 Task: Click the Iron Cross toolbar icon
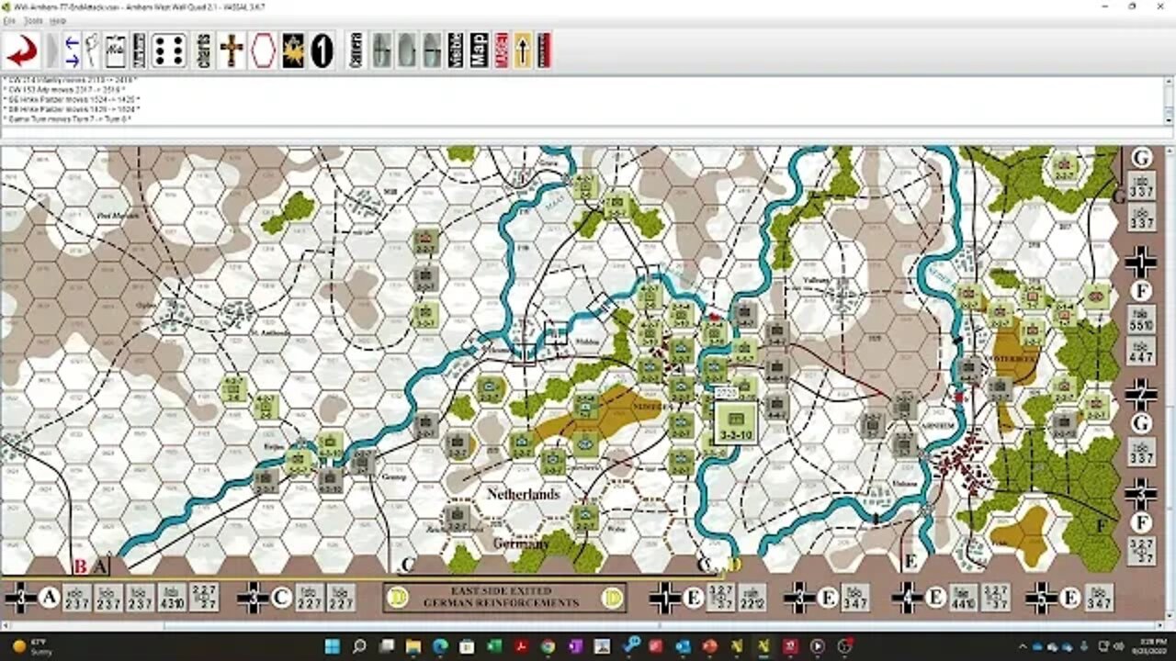232,50
